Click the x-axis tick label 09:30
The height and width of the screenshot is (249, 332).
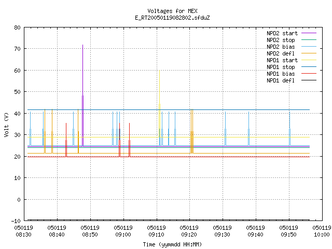[x=222, y=234]
